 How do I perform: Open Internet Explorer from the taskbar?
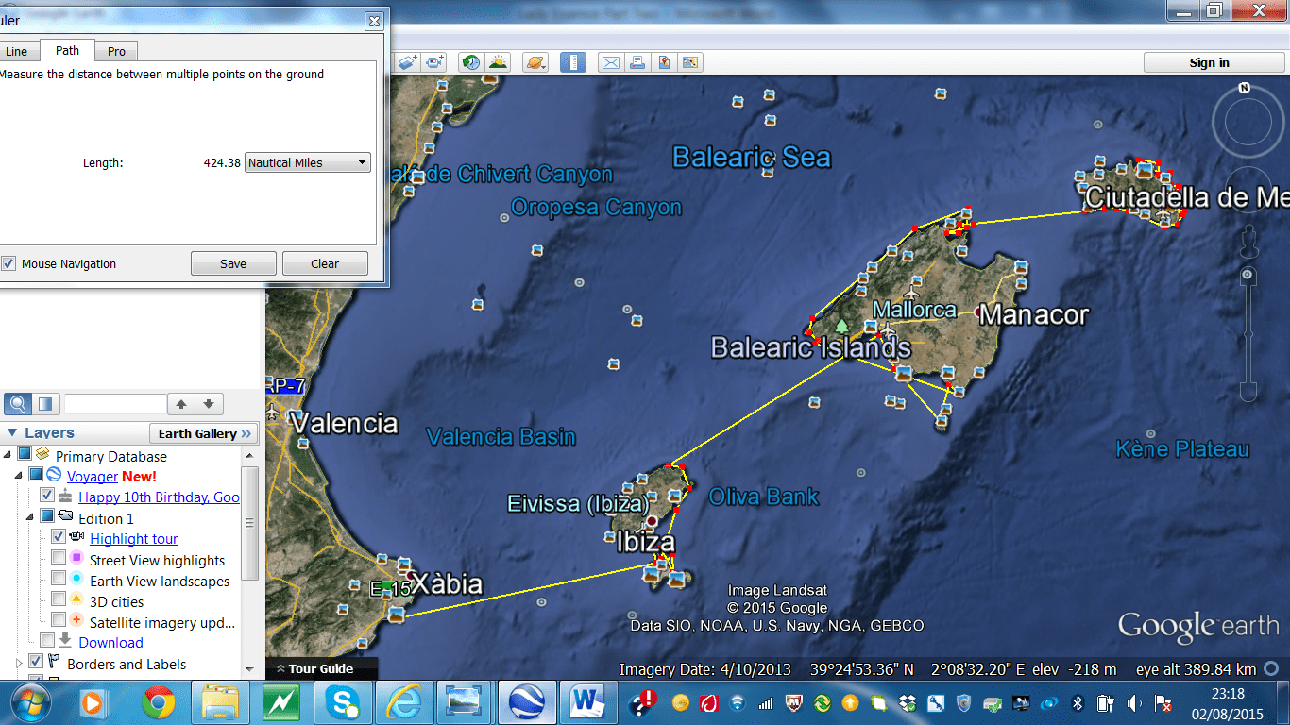[x=403, y=702]
